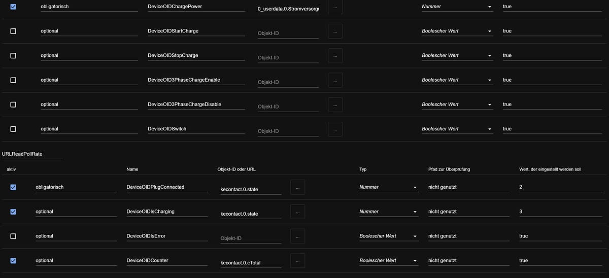Viewport: 609px width, 278px height.
Task: Open type dropdown for DeviceOIDIsError
Action: click(388, 236)
